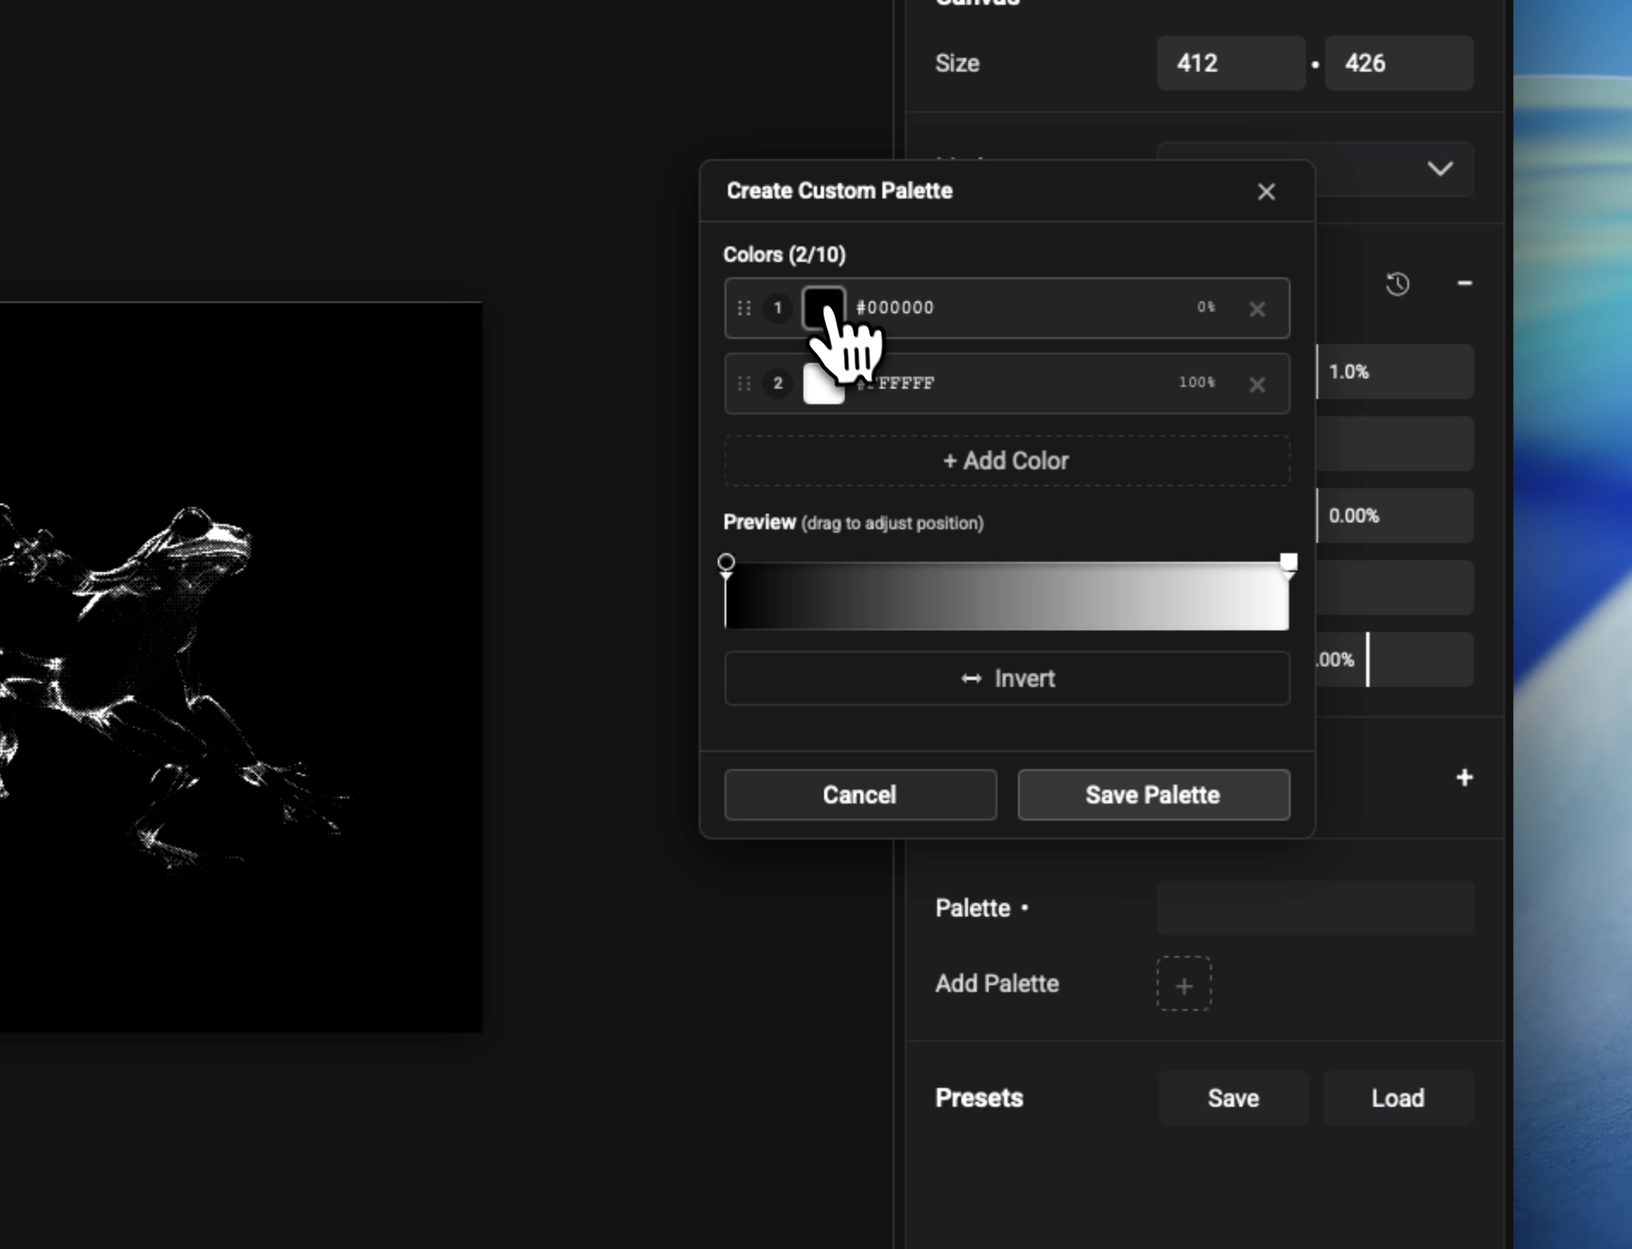Remove color 1 with its X icon
This screenshot has height=1249, width=1632.
click(1257, 309)
